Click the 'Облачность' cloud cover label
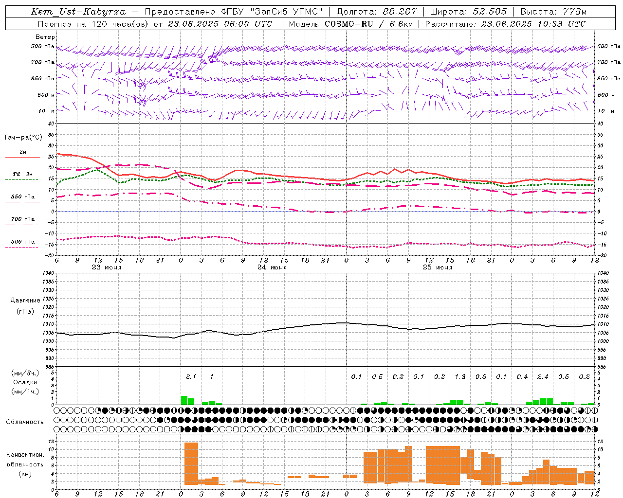This screenshot has height=498, width=623. click(25, 422)
